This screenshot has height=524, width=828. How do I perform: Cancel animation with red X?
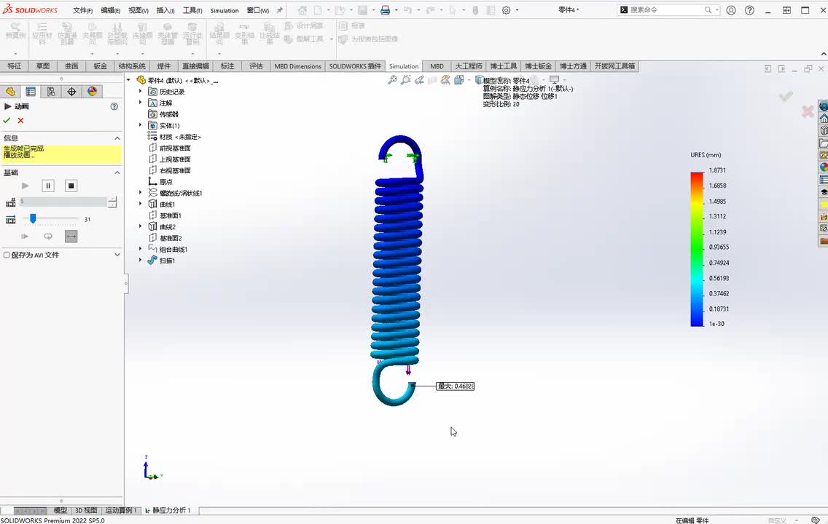pos(20,121)
